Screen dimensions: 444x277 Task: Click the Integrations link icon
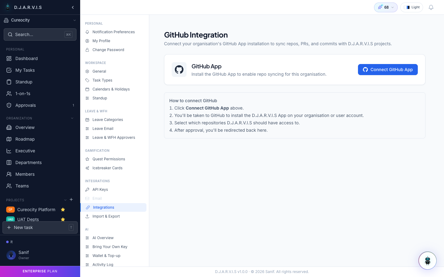[88, 207]
